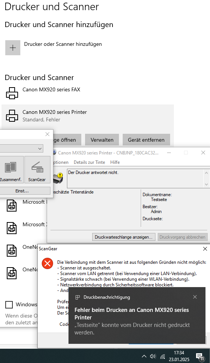Open the ScanGear tool button
The image size is (210, 363).
click(37, 170)
